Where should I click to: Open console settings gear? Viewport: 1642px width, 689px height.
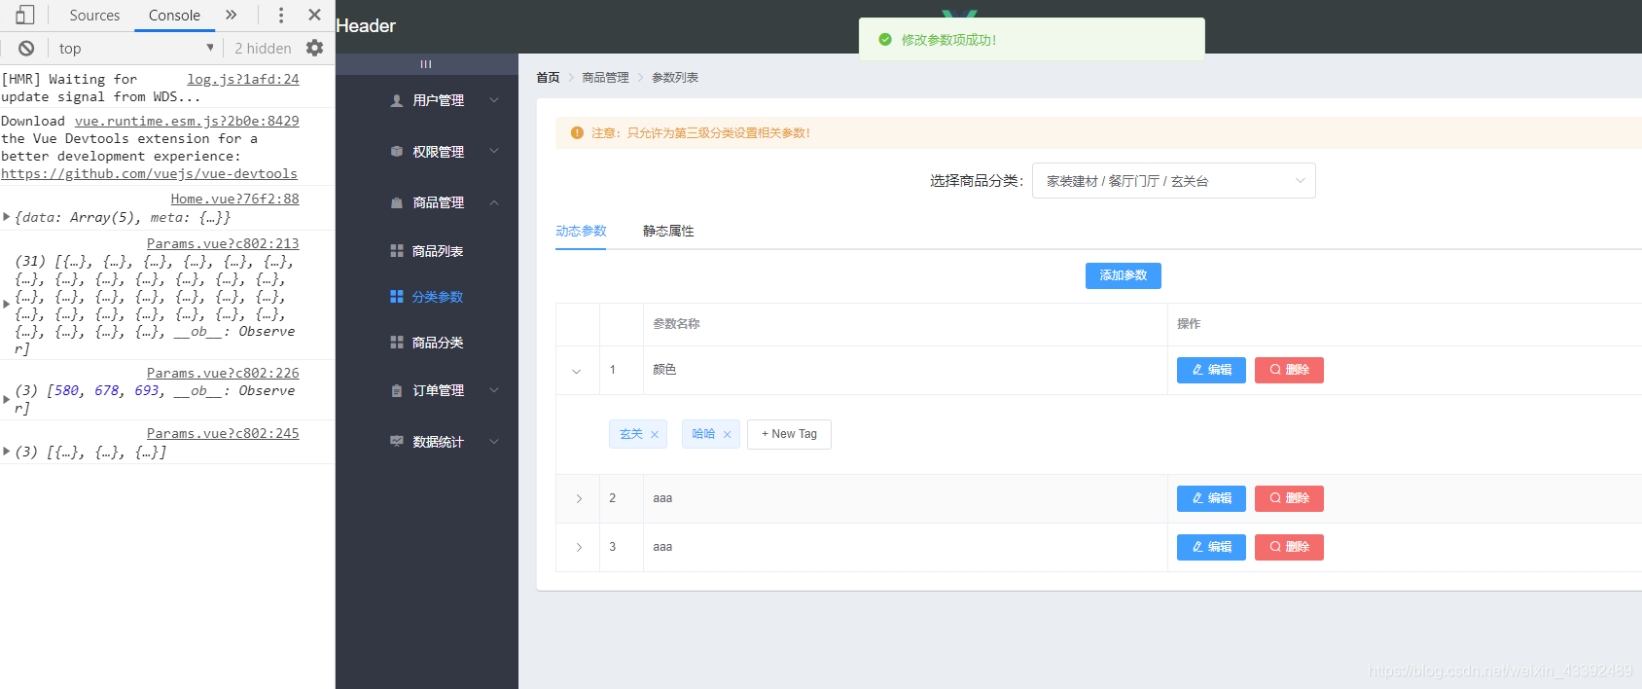tap(314, 48)
